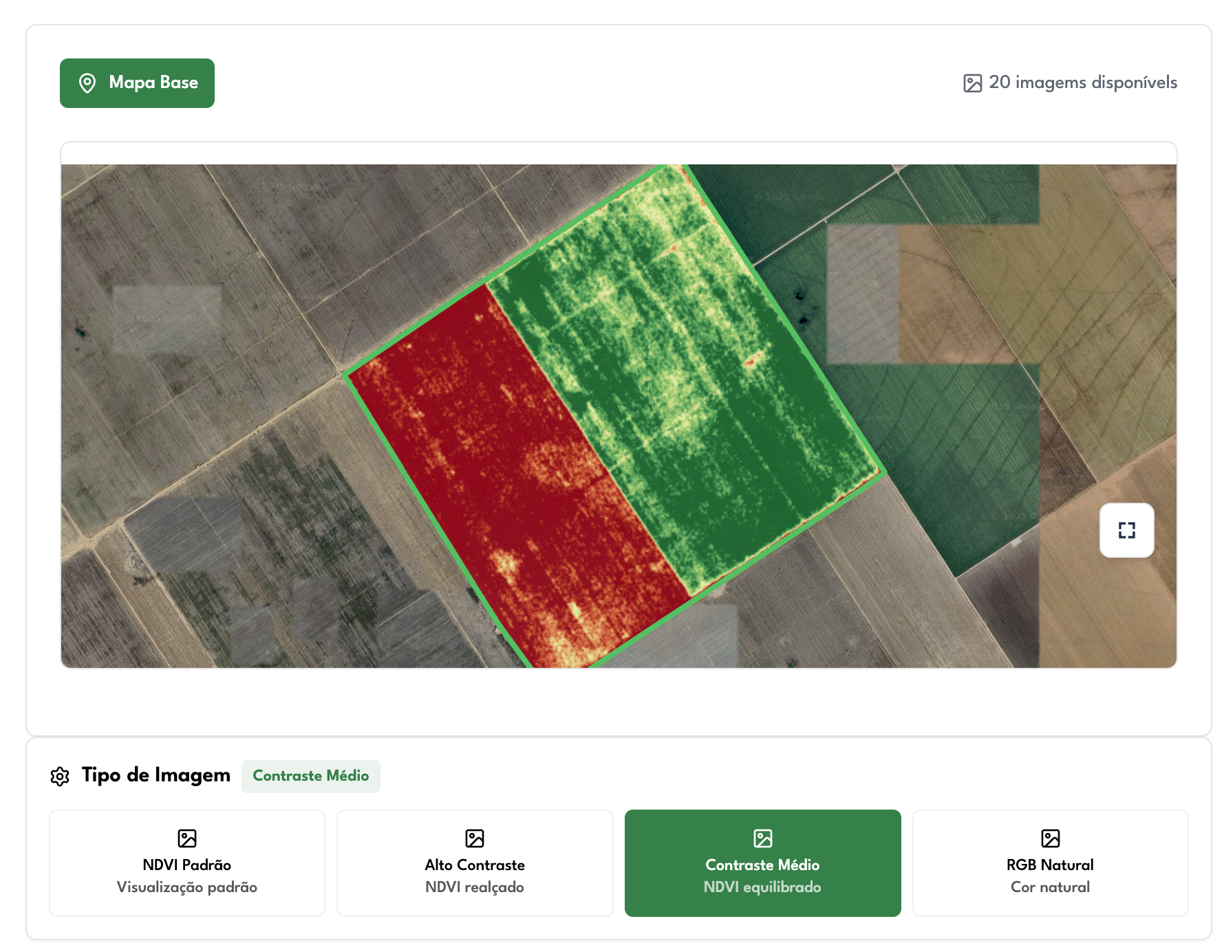Click the image icon beside 20 imagems
Viewport: 1224px width, 943px height.
pos(972,83)
